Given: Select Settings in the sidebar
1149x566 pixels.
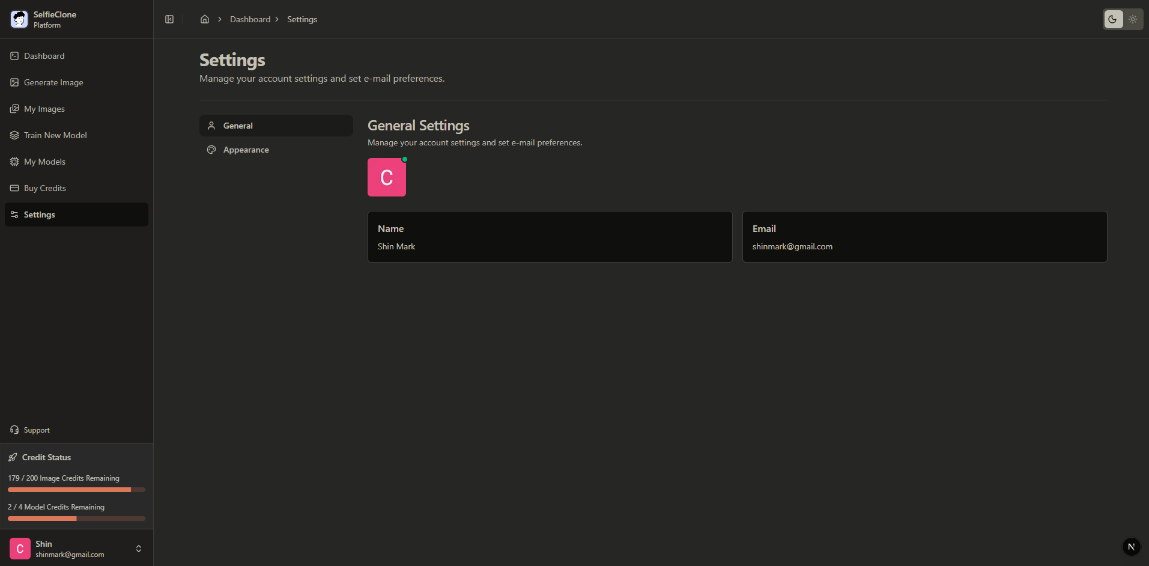Looking at the screenshot, I should click(x=76, y=215).
